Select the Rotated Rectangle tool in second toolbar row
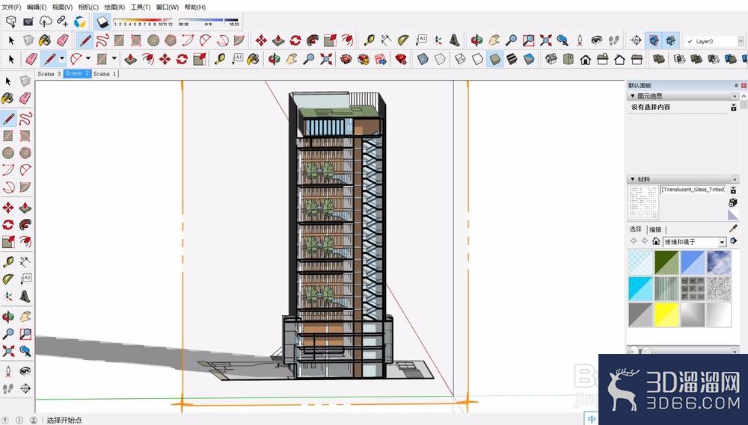Image resolution: width=748 pixels, height=425 pixels. [136, 40]
